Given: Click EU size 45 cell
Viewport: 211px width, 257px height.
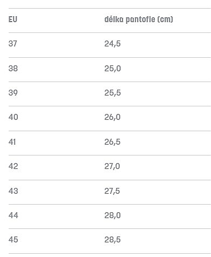Looking at the screenshot, I should [x=13, y=240].
